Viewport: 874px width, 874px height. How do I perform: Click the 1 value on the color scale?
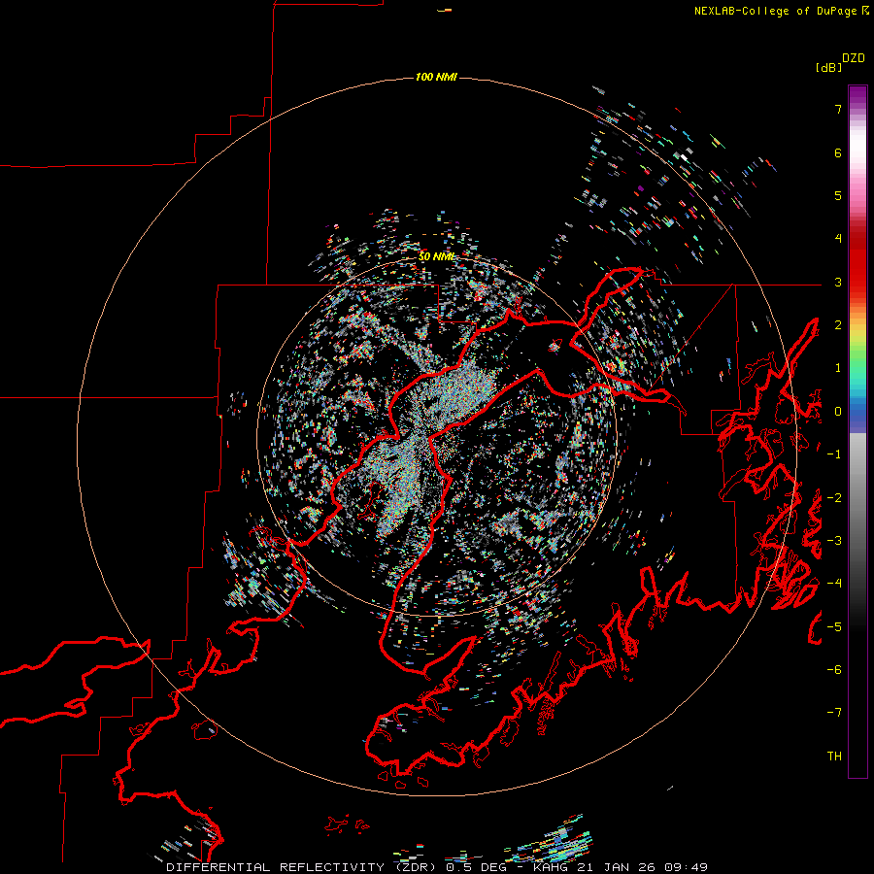pyautogui.click(x=838, y=368)
